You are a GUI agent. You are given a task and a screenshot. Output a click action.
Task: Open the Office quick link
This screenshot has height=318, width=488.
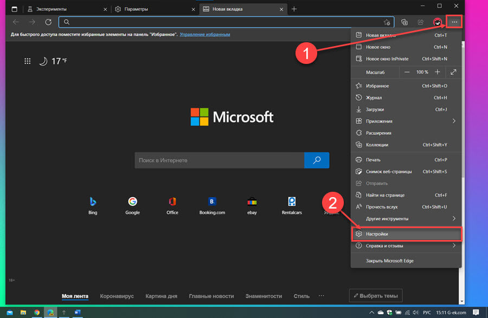tap(172, 206)
